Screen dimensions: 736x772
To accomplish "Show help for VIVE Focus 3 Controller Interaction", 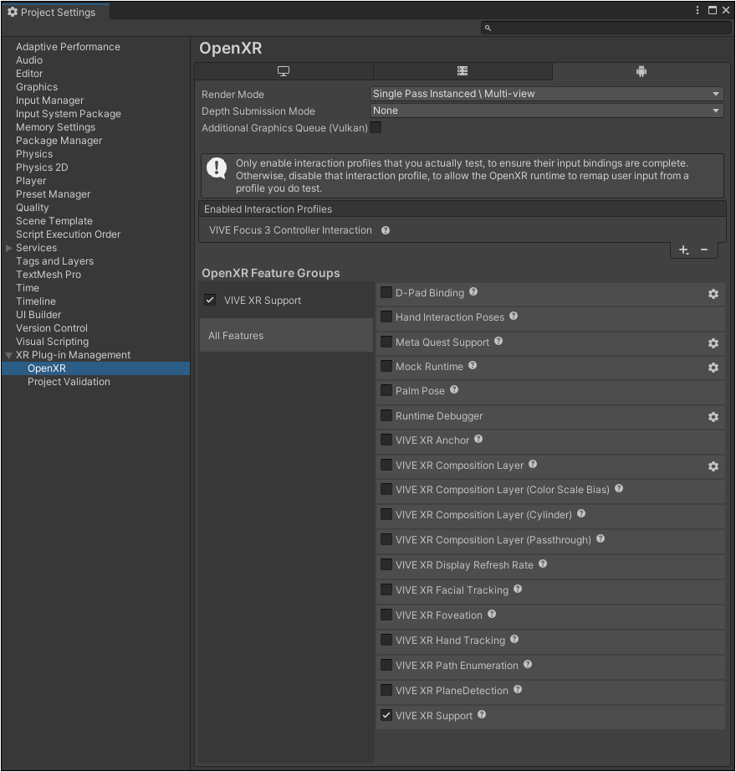I will coord(386,230).
